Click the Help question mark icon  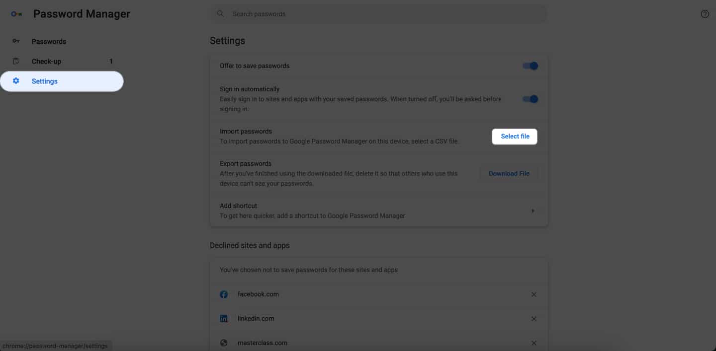[705, 14]
